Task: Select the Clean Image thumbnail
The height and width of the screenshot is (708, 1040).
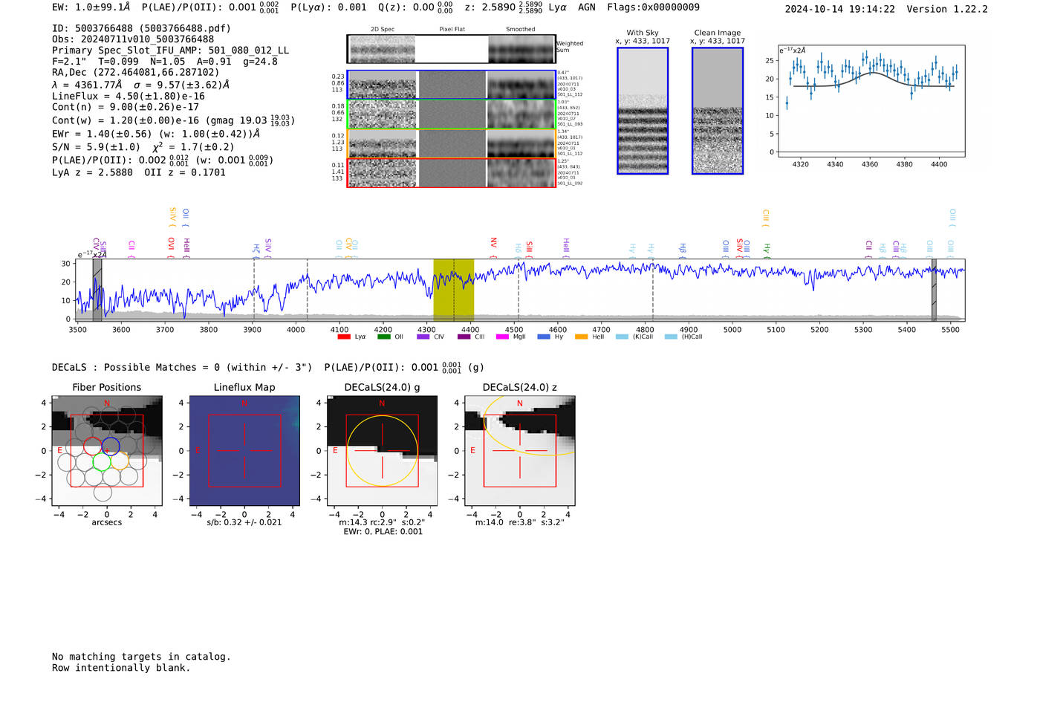Action: point(718,111)
